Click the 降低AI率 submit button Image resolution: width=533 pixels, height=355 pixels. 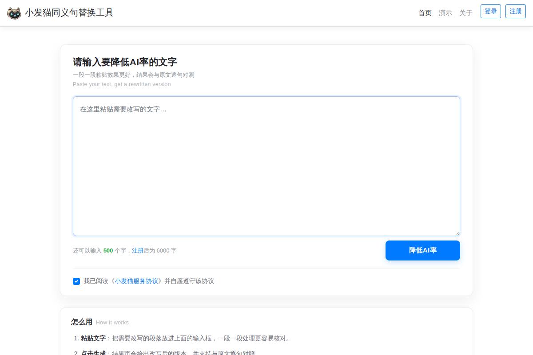[423, 250]
